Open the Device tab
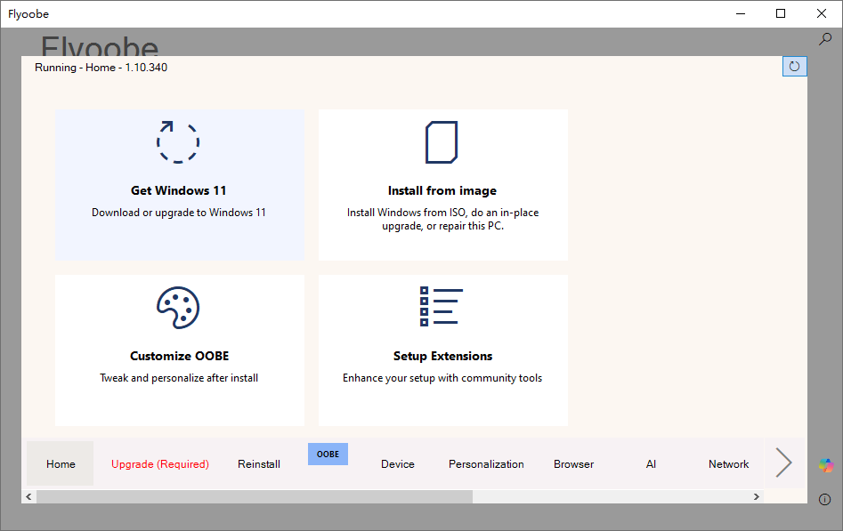The width and height of the screenshot is (843, 531). tap(398, 463)
